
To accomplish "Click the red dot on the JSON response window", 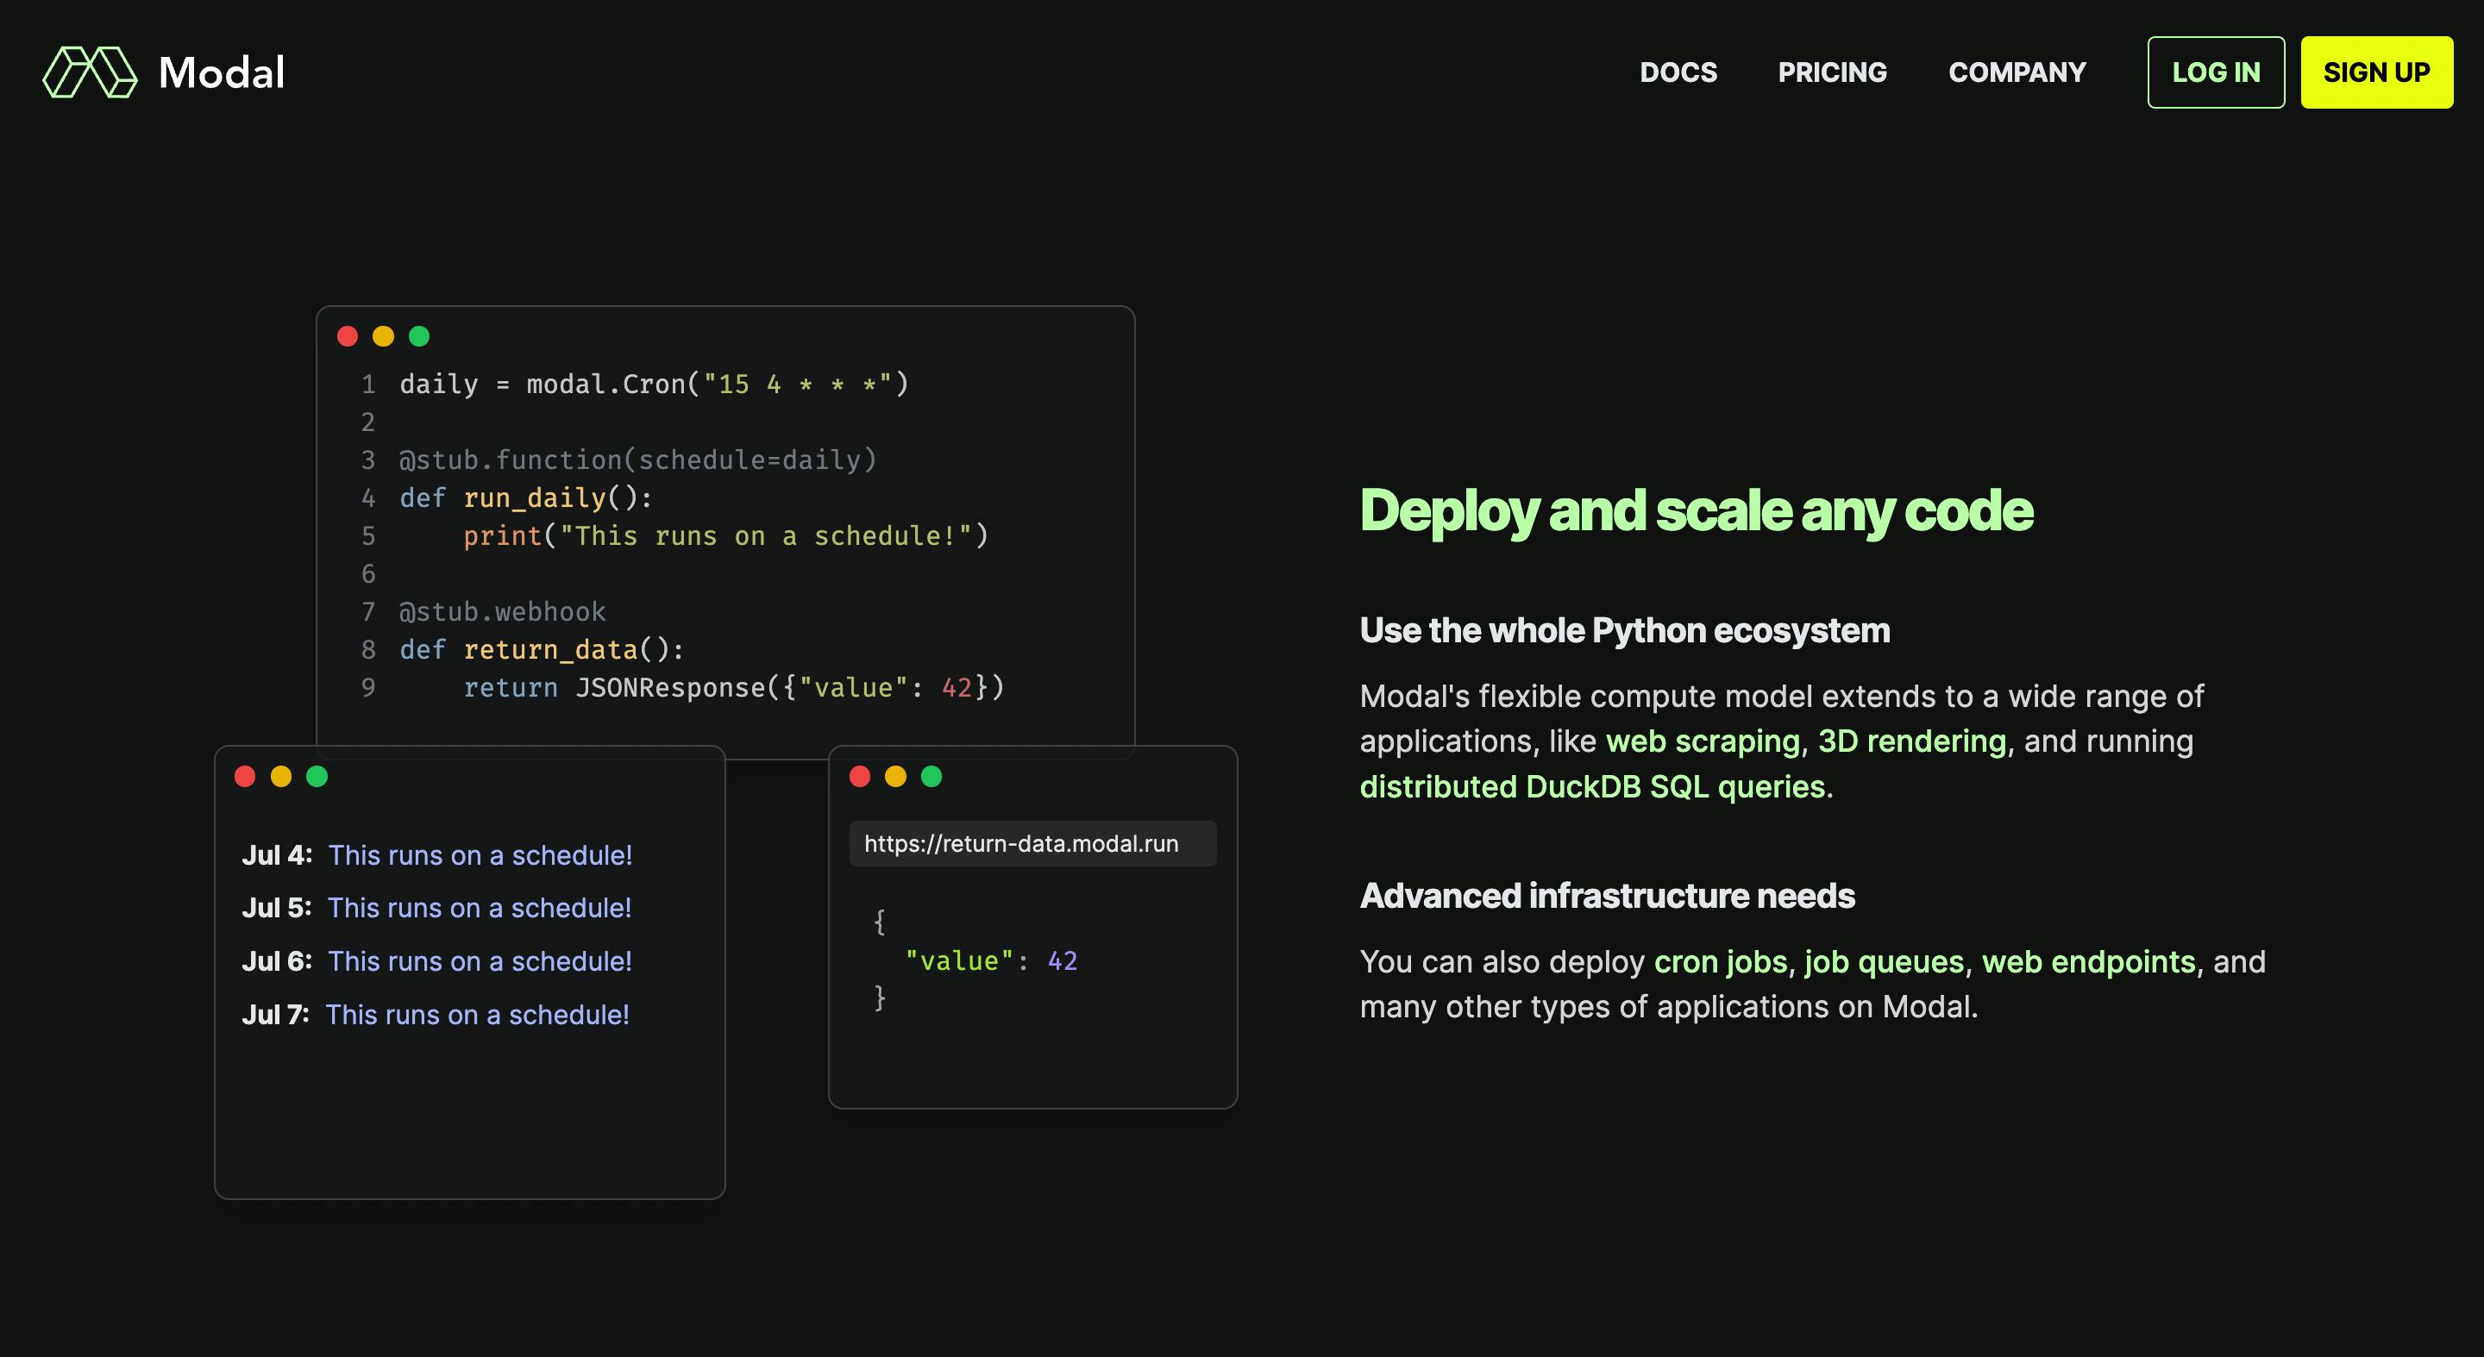I will tap(859, 777).
